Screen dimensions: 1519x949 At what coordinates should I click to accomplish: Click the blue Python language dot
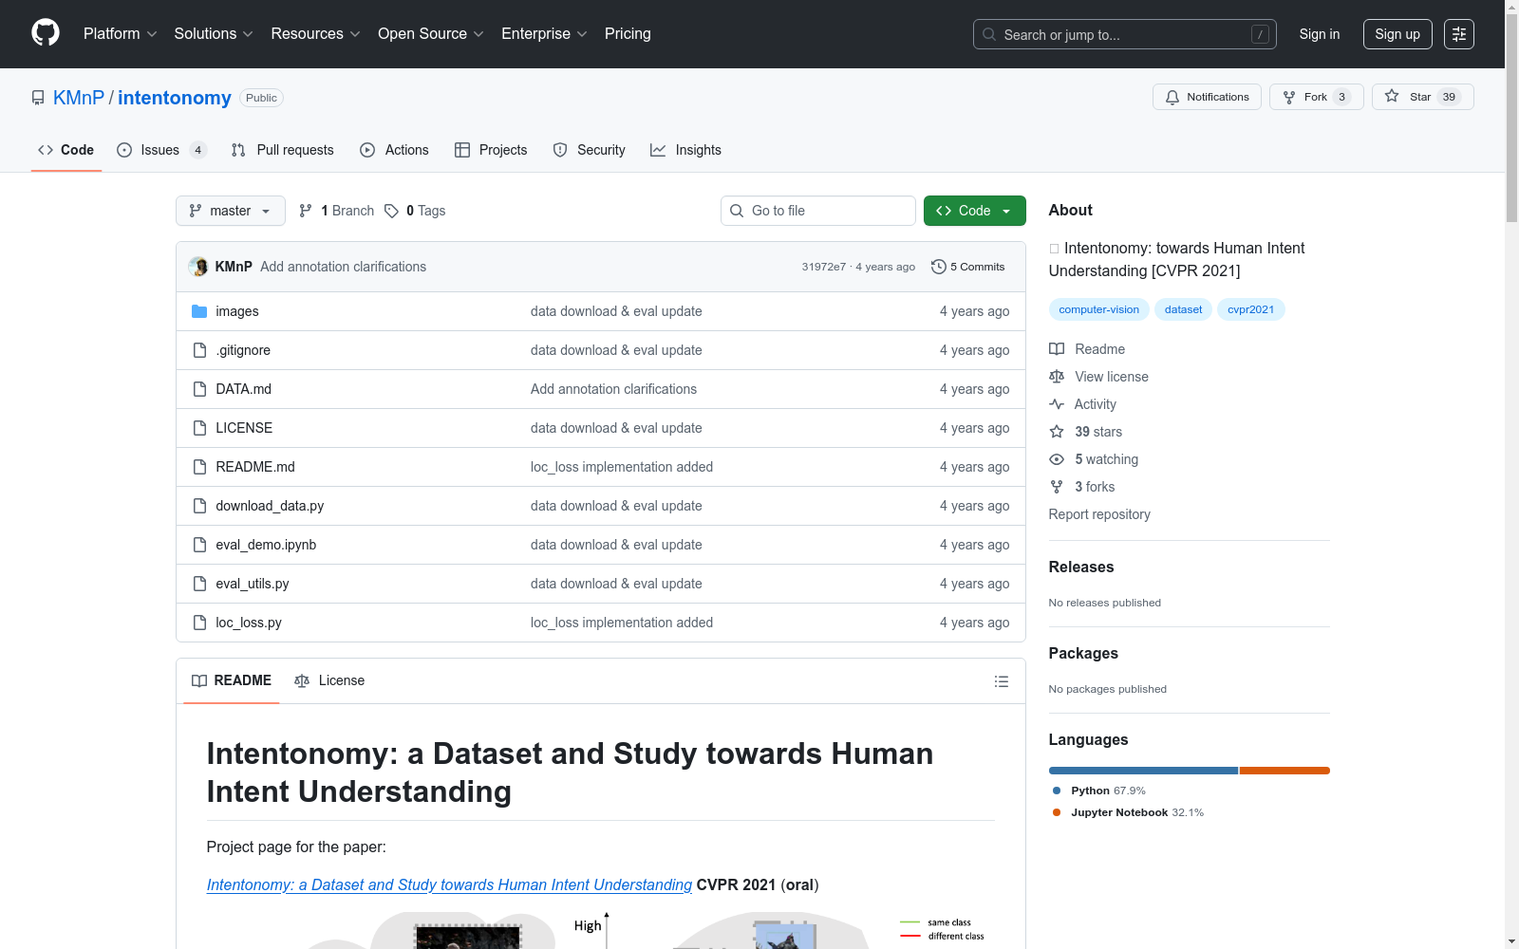click(1057, 791)
